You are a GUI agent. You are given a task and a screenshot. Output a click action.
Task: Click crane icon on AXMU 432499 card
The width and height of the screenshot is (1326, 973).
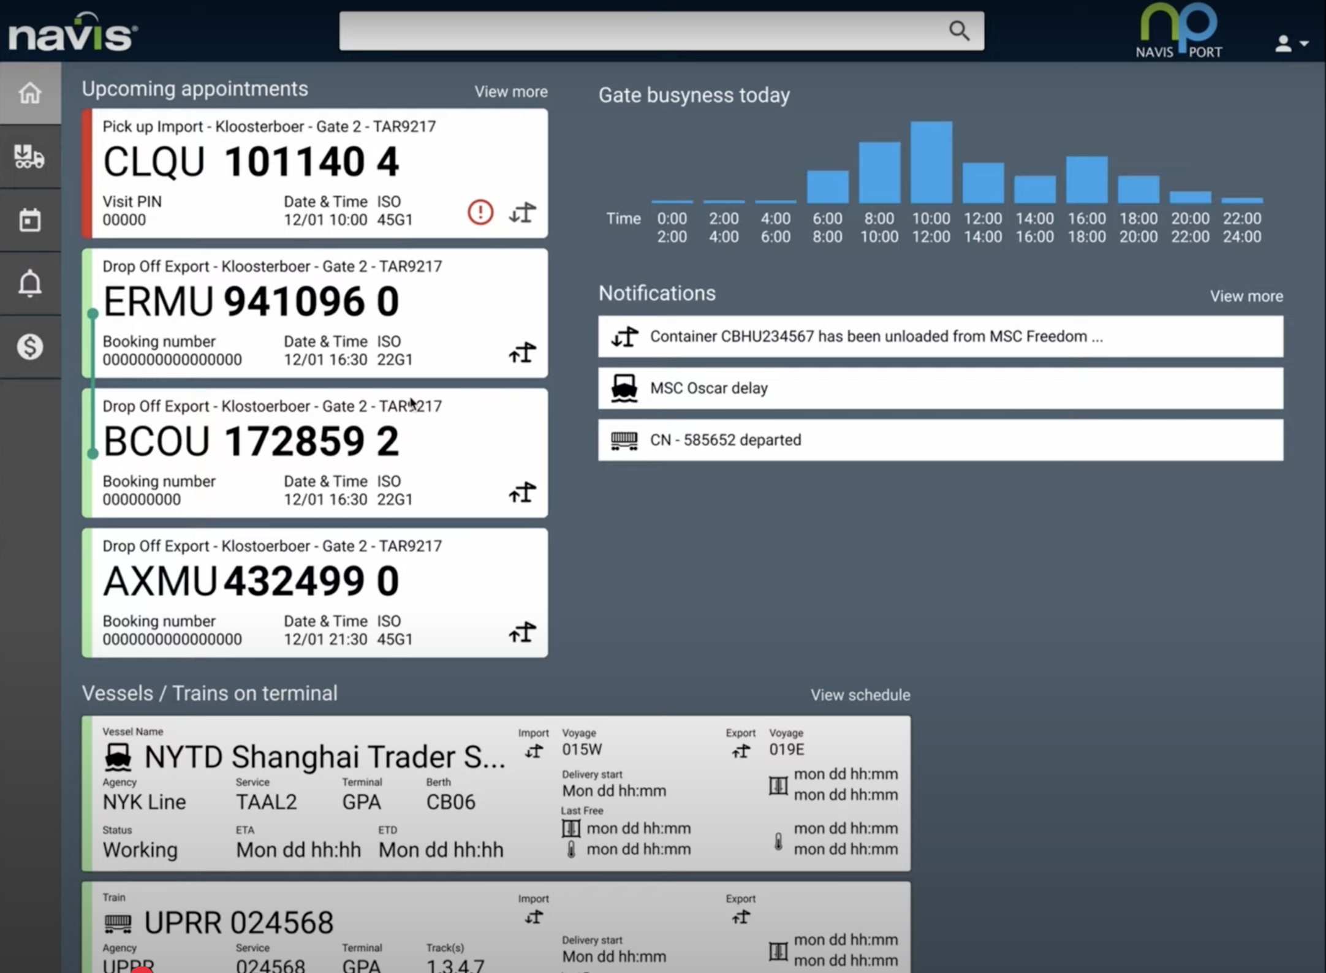[522, 632]
